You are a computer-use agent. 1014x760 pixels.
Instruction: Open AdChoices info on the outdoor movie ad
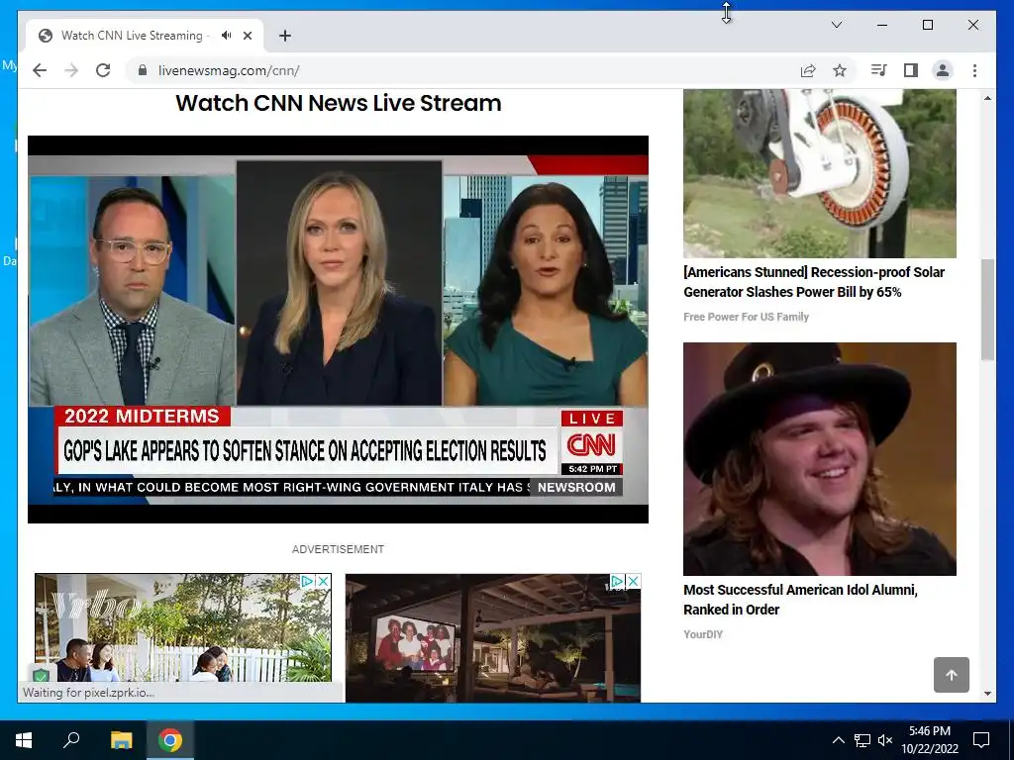pyautogui.click(x=618, y=581)
